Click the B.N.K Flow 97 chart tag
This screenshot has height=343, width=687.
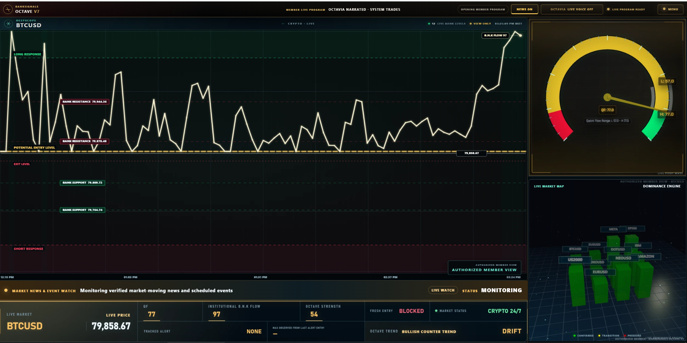pyautogui.click(x=495, y=35)
